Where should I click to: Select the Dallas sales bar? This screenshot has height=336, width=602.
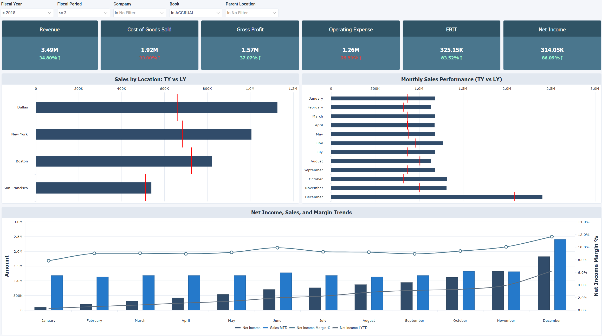click(156, 107)
